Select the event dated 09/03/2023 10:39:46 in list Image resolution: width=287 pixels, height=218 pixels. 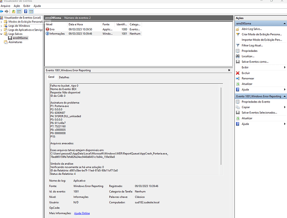tap(94, 34)
